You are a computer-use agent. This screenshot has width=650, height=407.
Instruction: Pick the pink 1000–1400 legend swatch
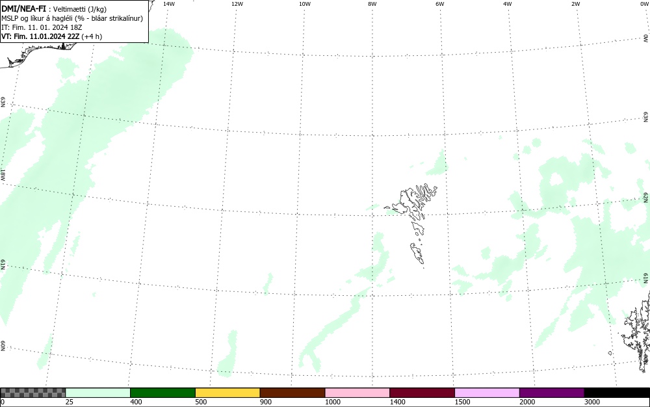pyautogui.click(x=357, y=393)
